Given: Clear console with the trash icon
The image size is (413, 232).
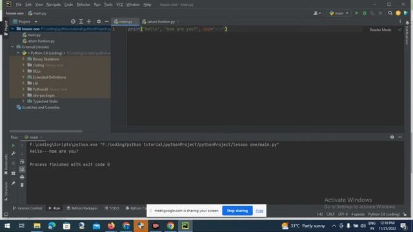Looking at the screenshot, I should [22, 185].
